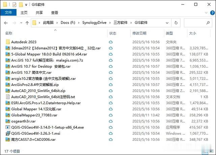The image size is (216, 155).
Task: Sort by 状态 column header
Action: click(113, 33)
